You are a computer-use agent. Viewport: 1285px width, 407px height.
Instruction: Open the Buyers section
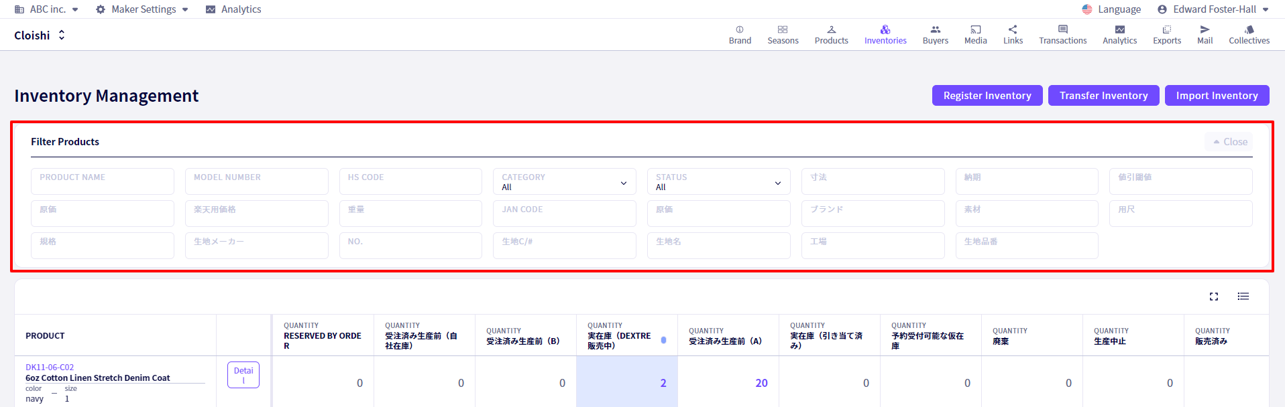(935, 35)
